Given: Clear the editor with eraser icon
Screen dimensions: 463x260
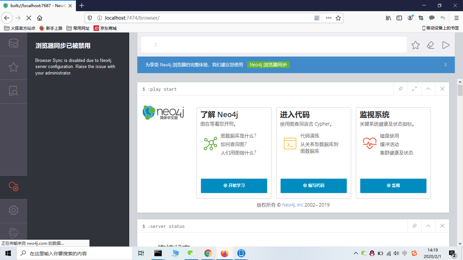Looking at the screenshot, I should point(431,45).
